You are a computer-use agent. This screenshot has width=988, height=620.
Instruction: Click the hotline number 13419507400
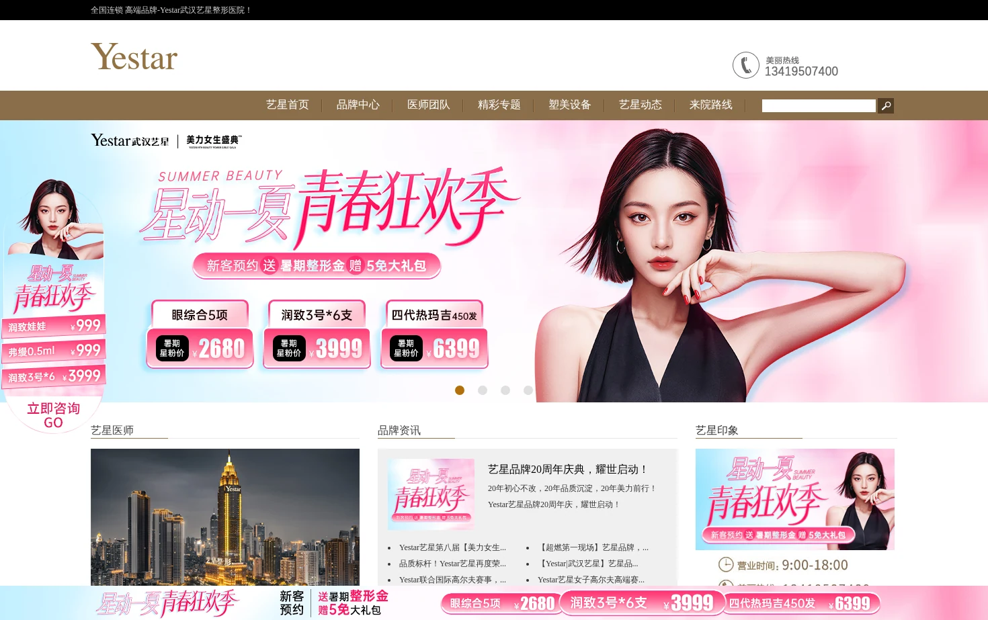click(801, 71)
